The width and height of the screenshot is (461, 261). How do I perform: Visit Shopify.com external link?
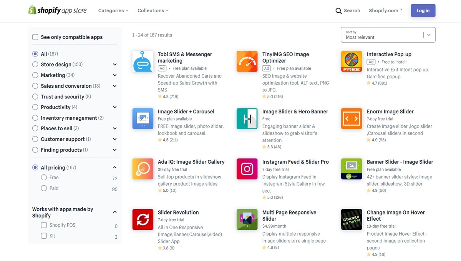click(x=385, y=11)
